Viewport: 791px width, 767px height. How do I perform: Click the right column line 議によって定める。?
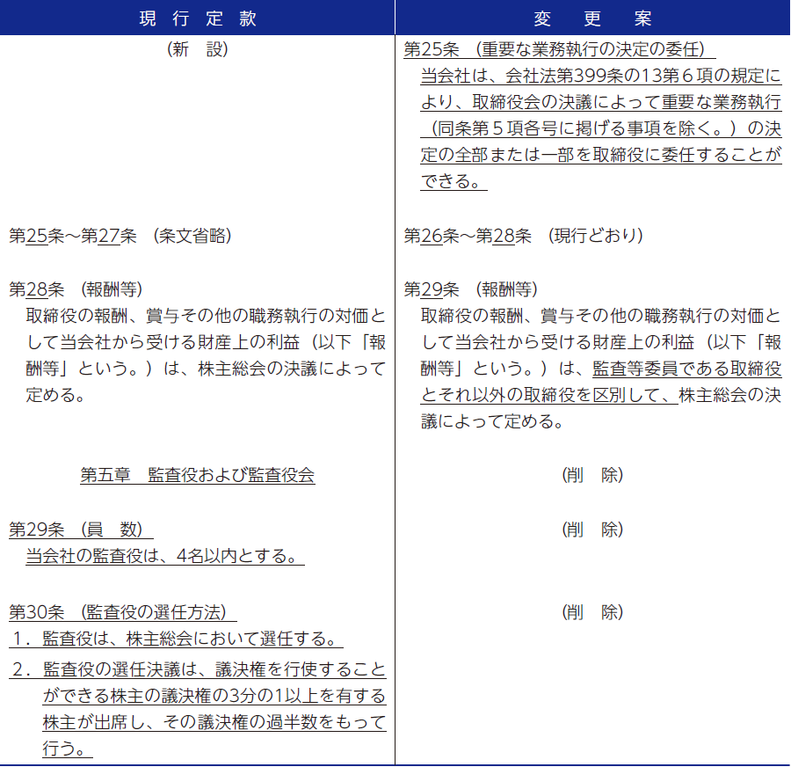(492, 421)
